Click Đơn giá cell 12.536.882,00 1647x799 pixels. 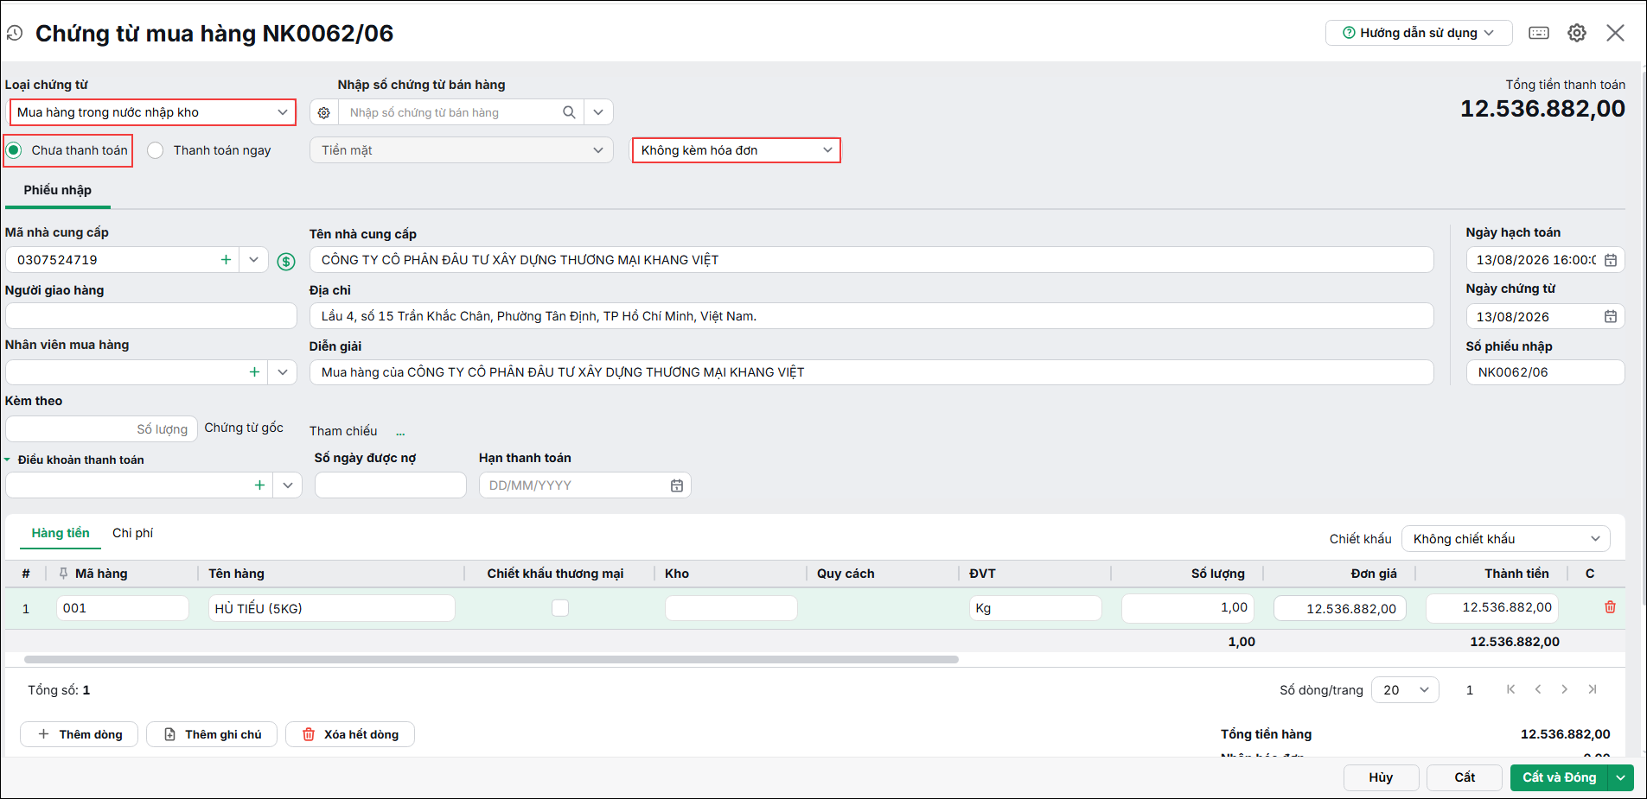pos(1340,608)
